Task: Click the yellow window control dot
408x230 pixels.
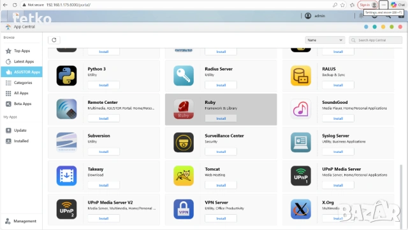Action: [383, 27]
